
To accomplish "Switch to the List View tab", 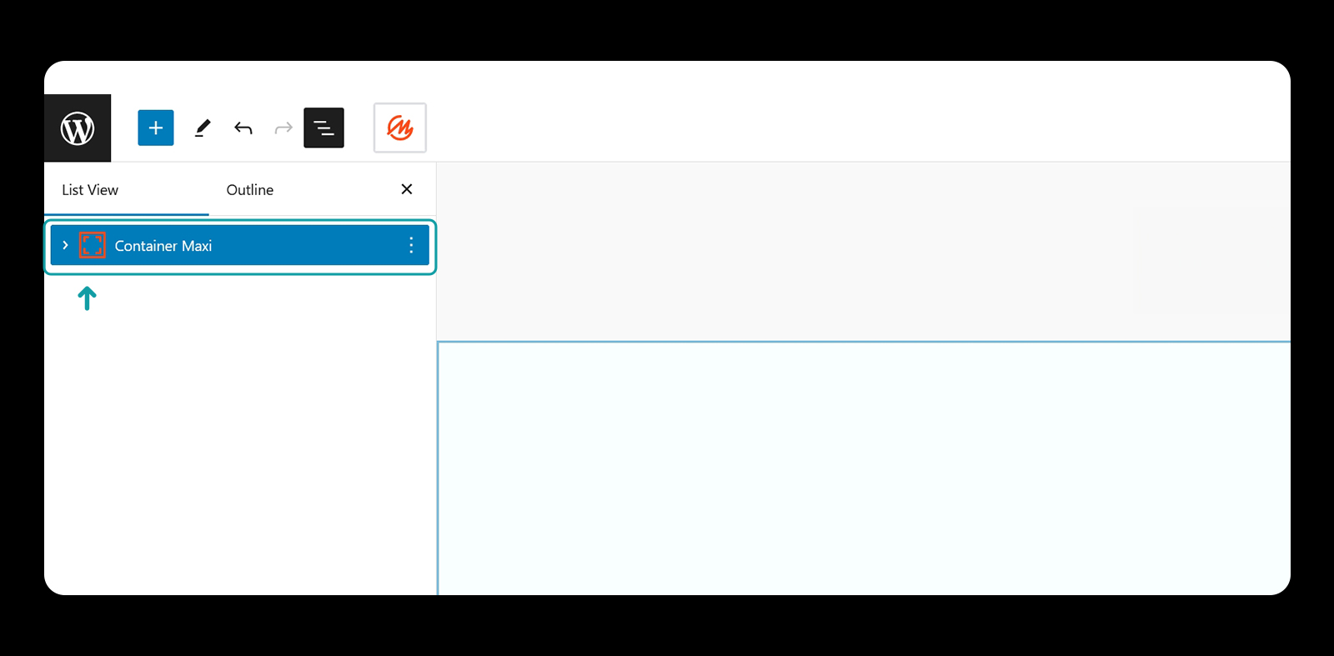I will [x=90, y=190].
